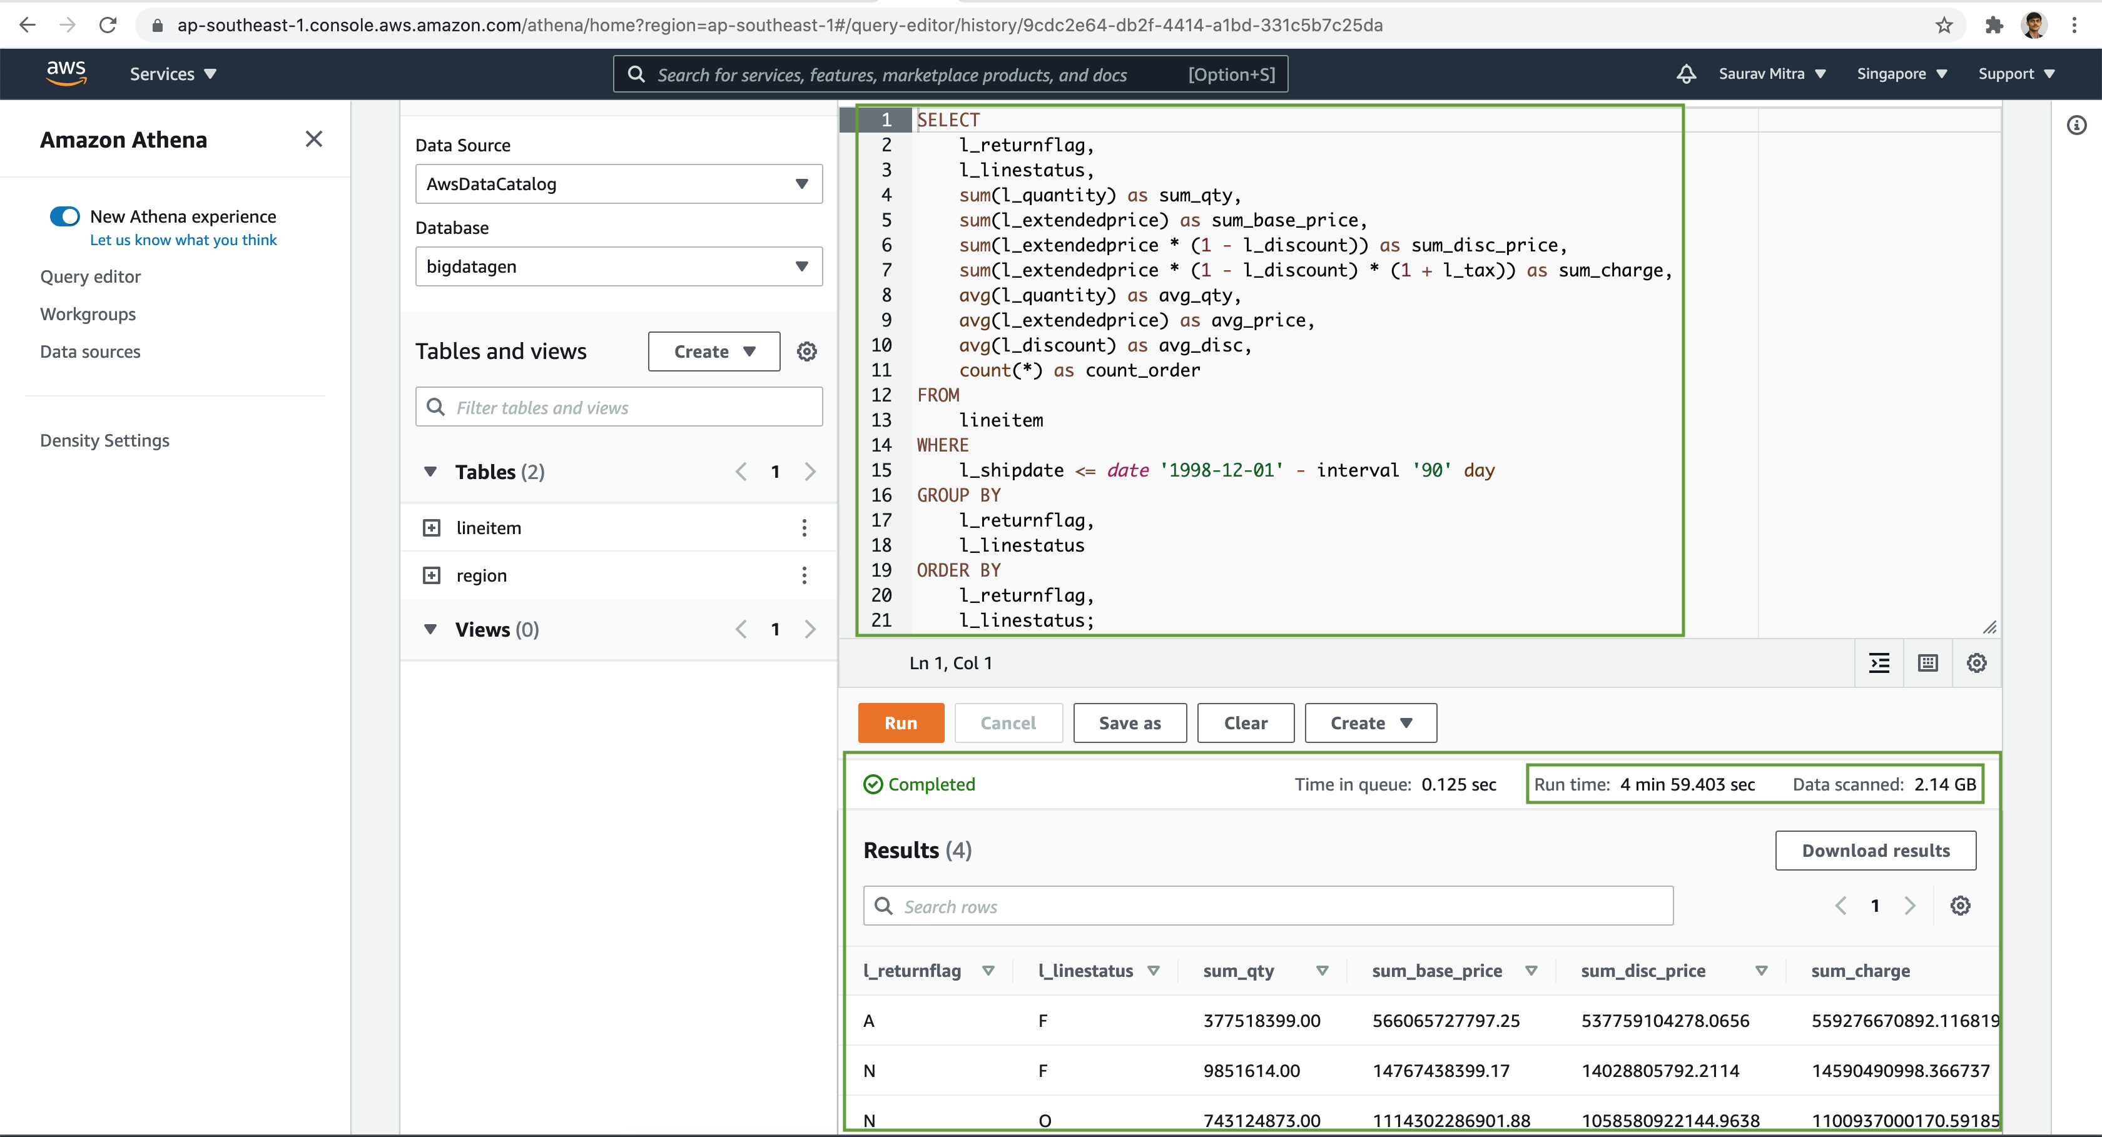This screenshot has width=2102, height=1137.
Task: Expand the region table columns
Action: pyautogui.click(x=432, y=575)
